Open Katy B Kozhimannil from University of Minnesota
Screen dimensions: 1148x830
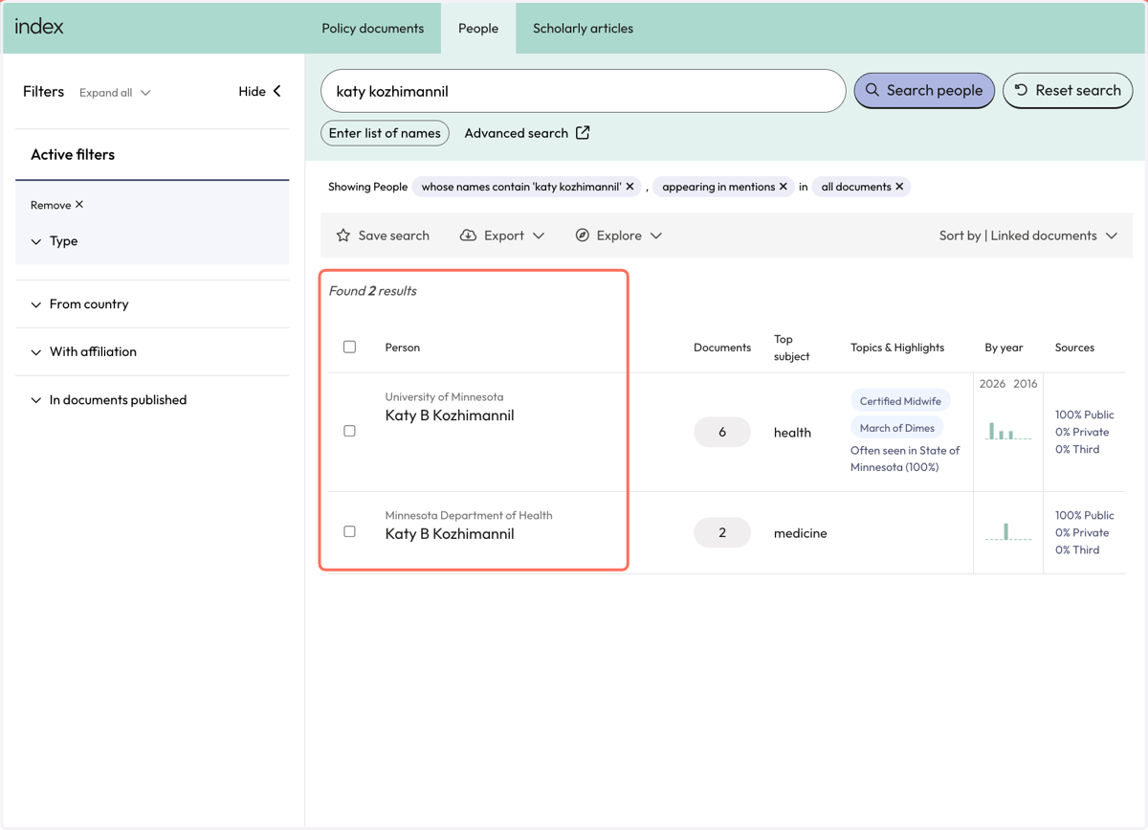point(450,415)
